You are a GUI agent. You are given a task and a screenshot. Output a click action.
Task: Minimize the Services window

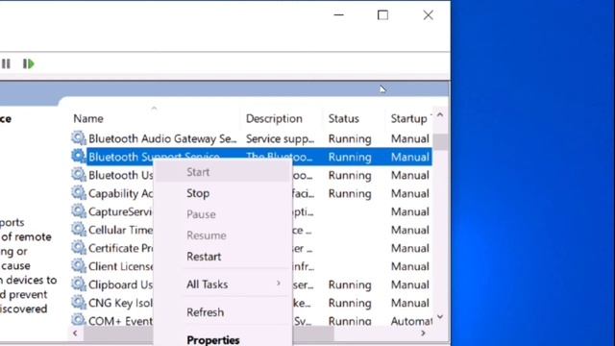click(x=339, y=15)
